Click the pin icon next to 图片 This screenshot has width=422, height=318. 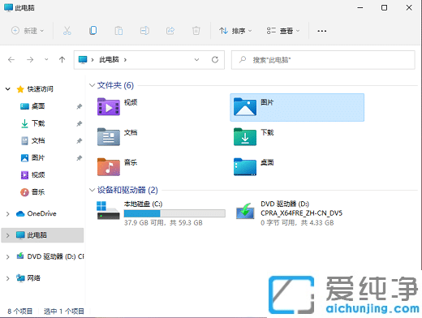click(79, 158)
